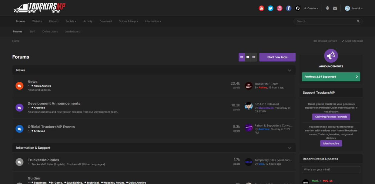Viewport: 375px width, 184px height.
Task: Open notifications via the bell icon
Action: click(x=327, y=8)
